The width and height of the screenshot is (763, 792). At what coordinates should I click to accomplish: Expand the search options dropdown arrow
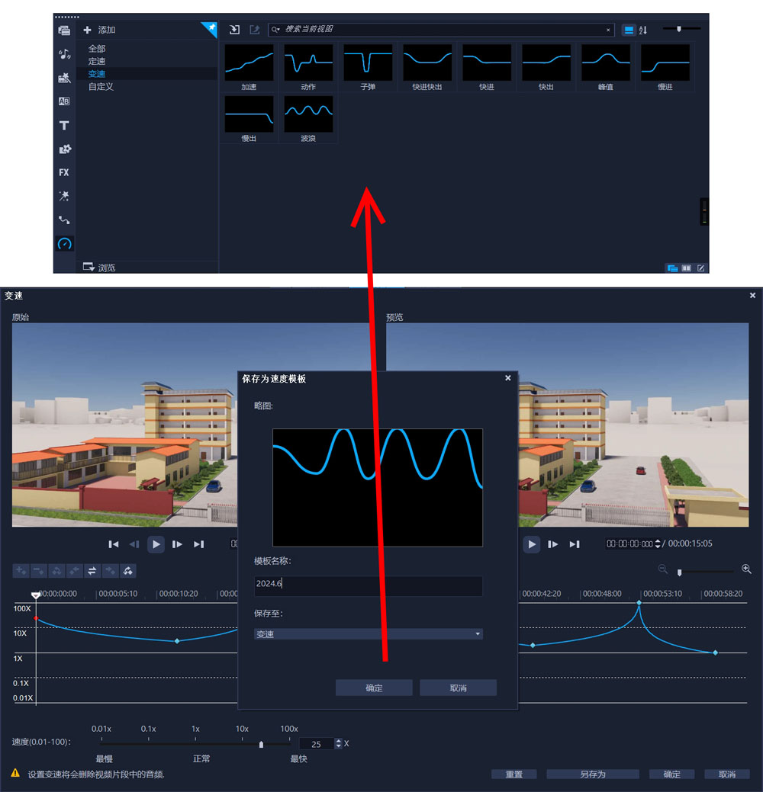pos(276,30)
